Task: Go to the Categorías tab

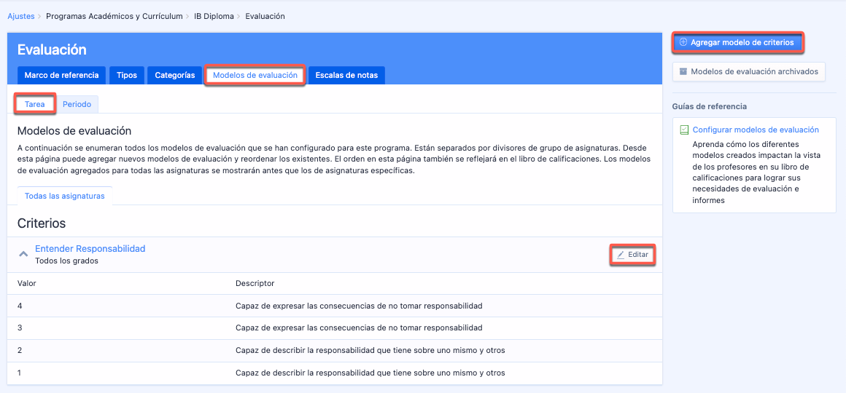Action: click(x=174, y=75)
